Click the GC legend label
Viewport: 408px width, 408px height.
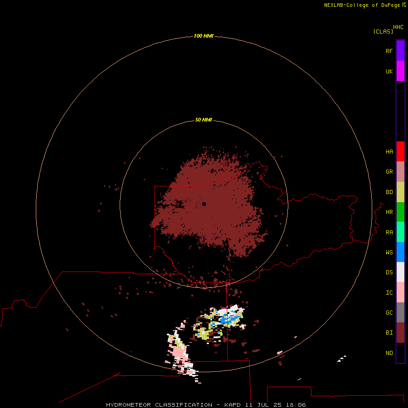point(389,312)
